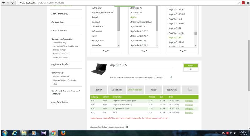The height and width of the screenshot is (140, 250).
Task: Click the model list scroll-down arrow
Action: tap(196, 46)
